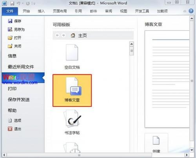The image size is (196, 158).
Task: Open the 信息 backstage section
Action: pos(12,56)
